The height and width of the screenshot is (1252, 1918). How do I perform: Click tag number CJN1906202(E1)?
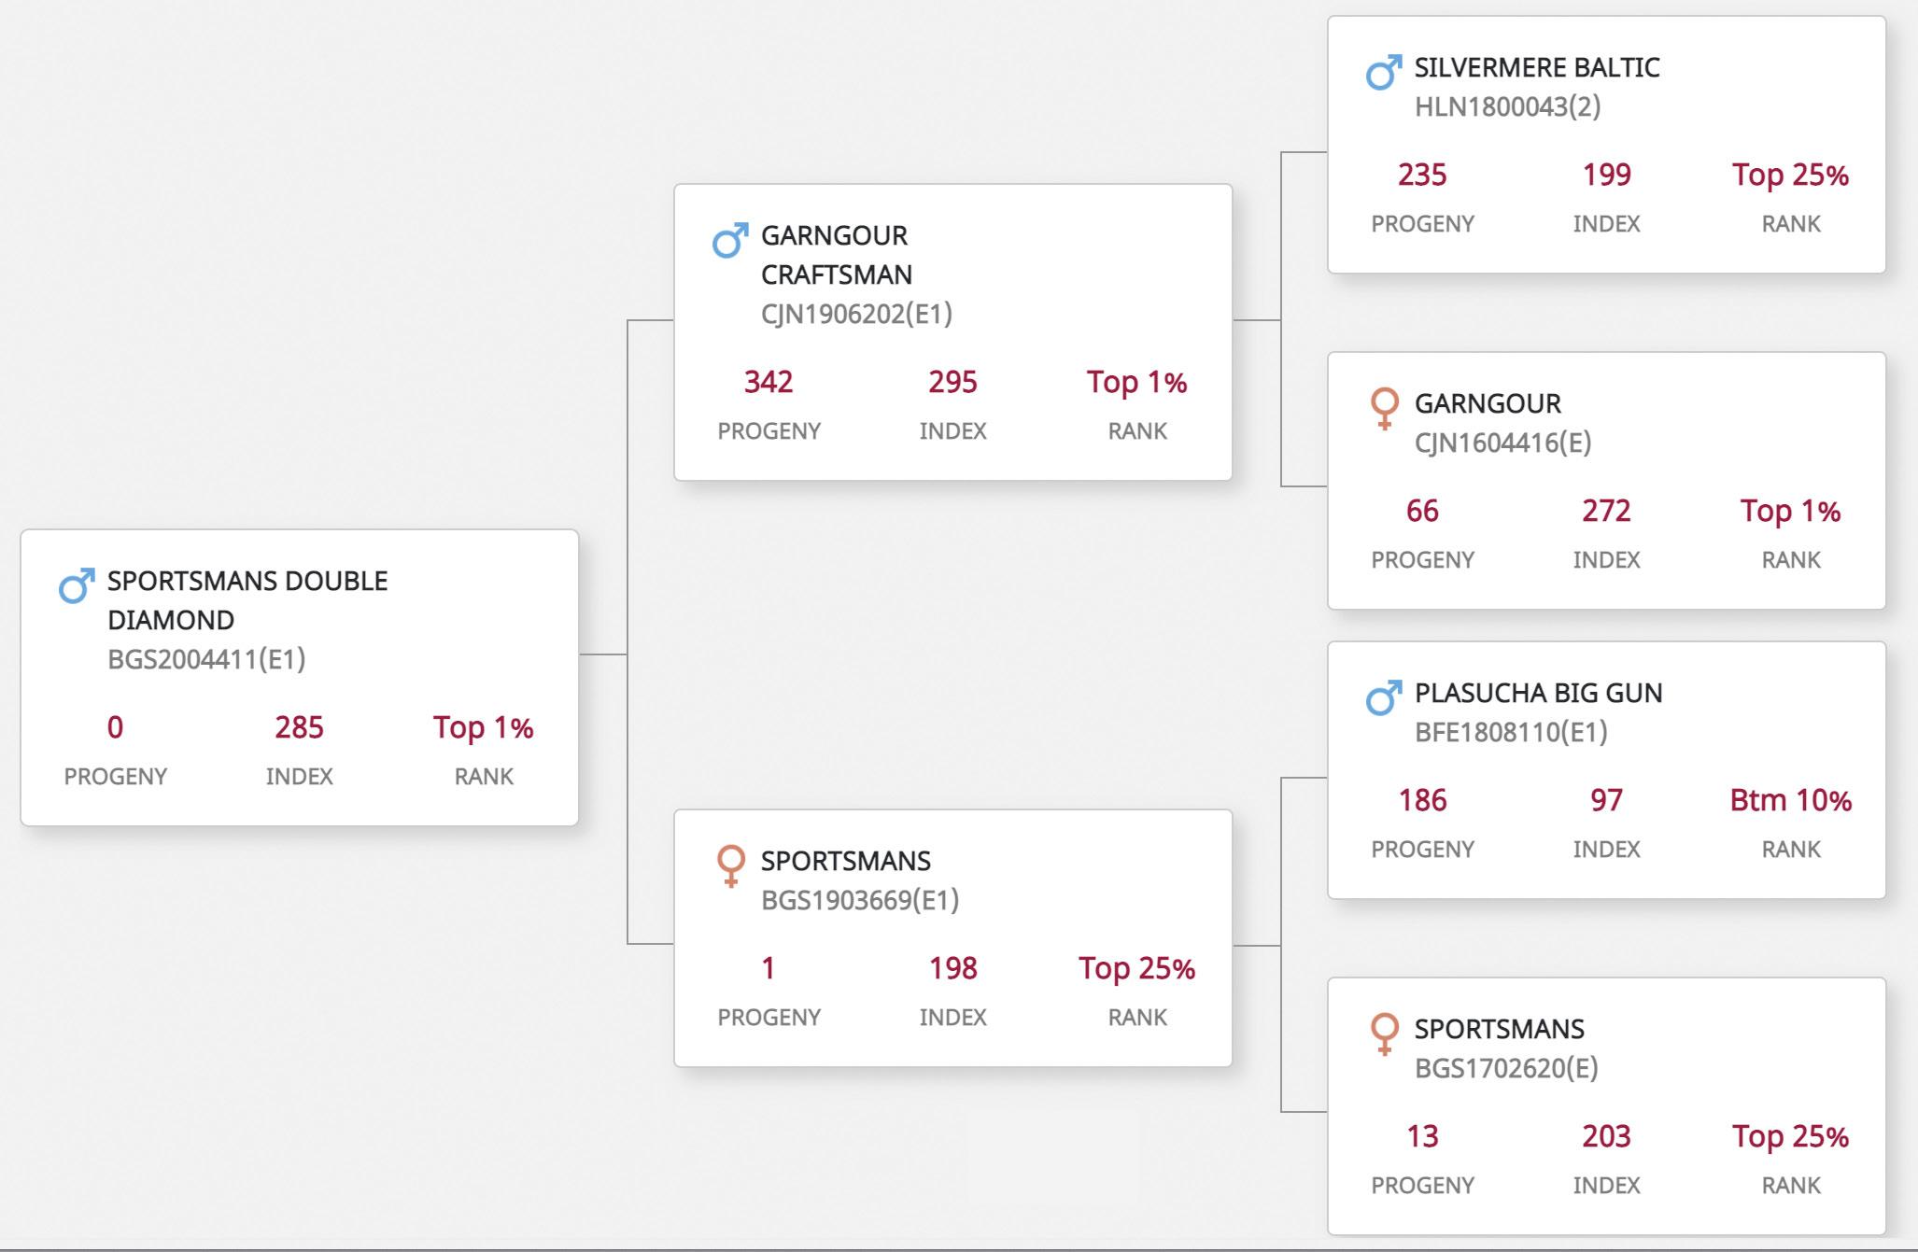tap(856, 314)
